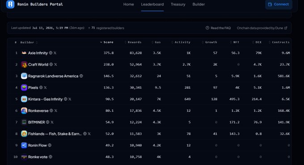Open Fishlands X profile icon
This screenshot has height=165, width=304.
89,134
